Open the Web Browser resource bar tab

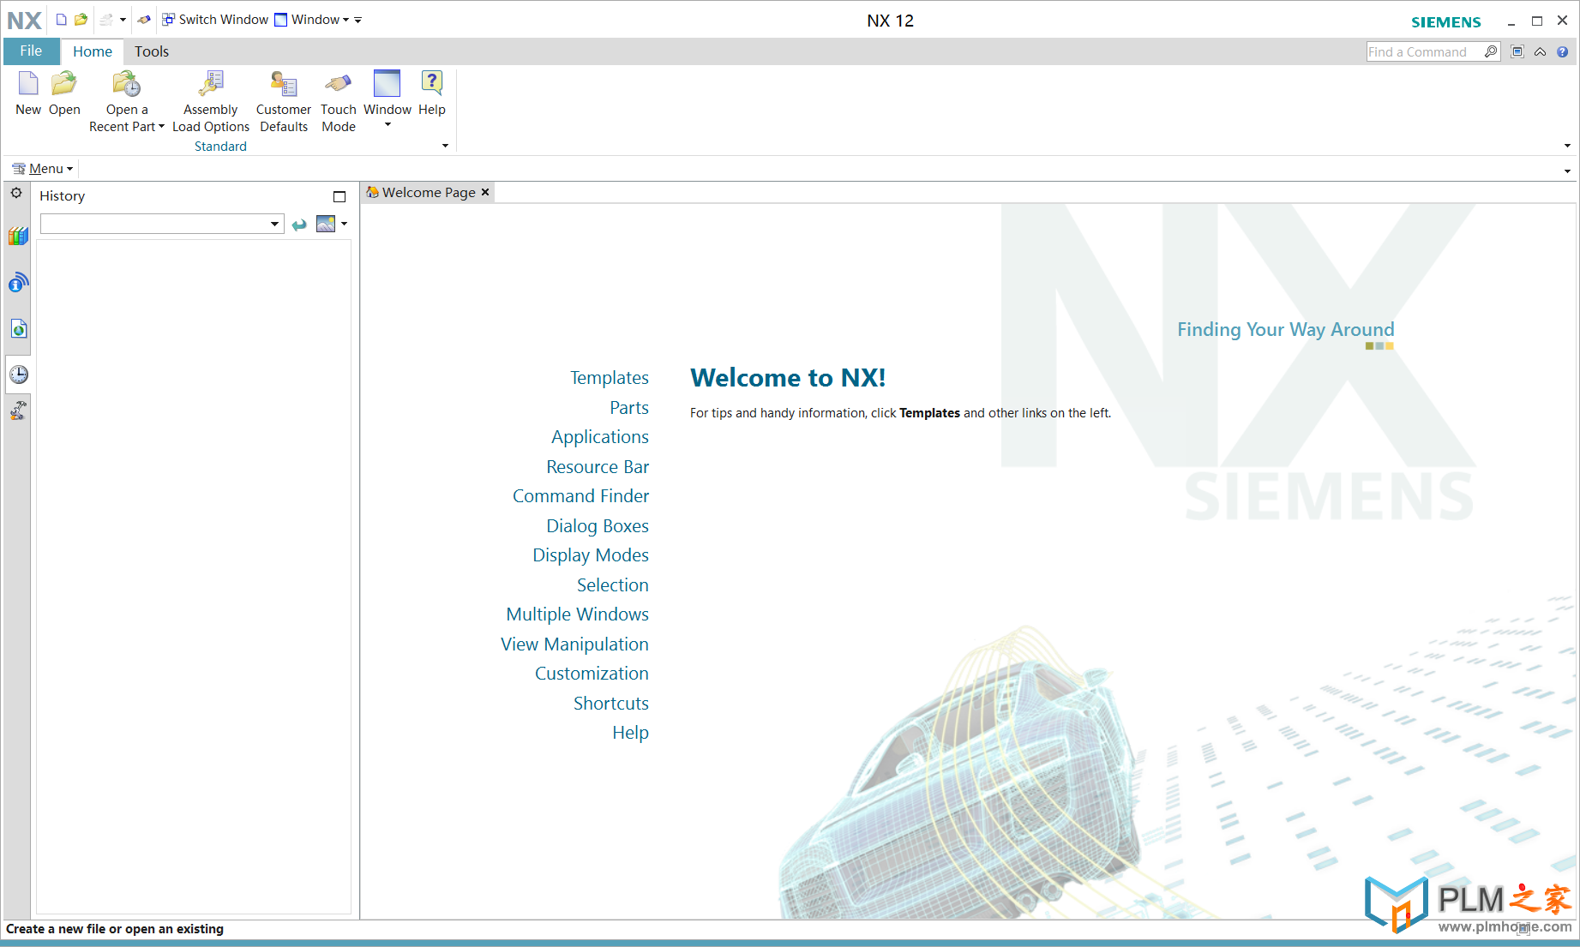click(x=18, y=328)
